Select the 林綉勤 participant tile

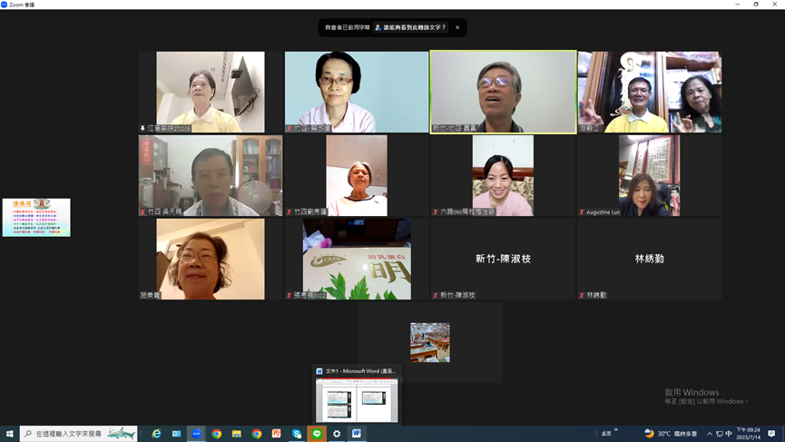pos(649,259)
